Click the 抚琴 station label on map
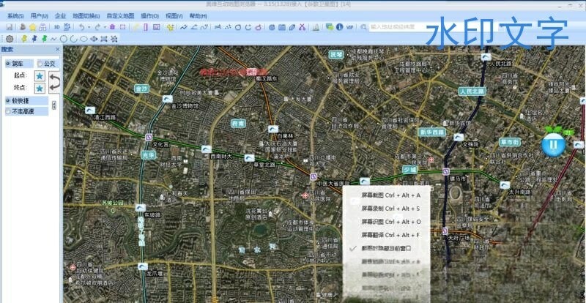586x303 pixels. click(336, 55)
